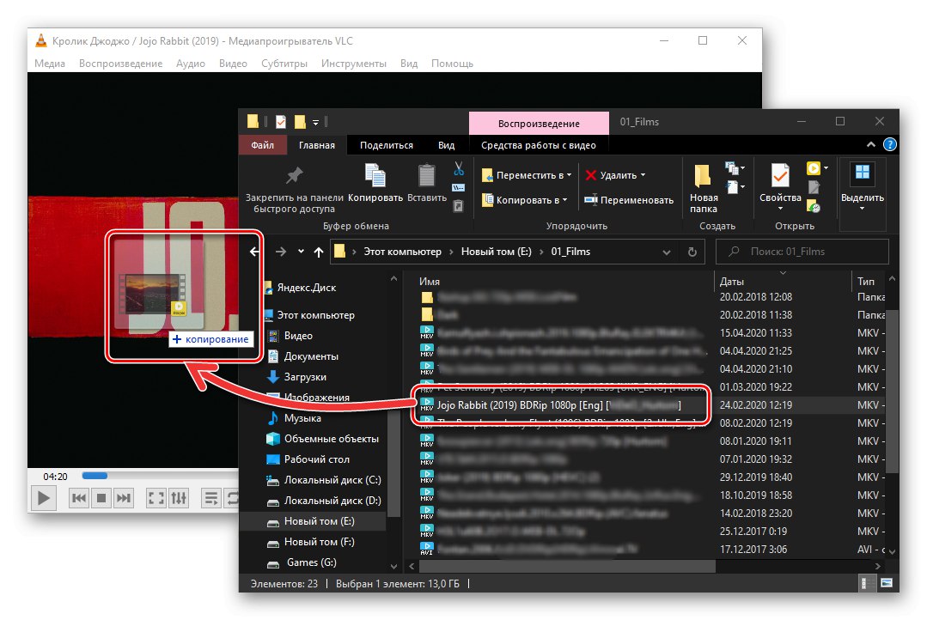
Task: Stop playback in VLC
Action: 101,498
